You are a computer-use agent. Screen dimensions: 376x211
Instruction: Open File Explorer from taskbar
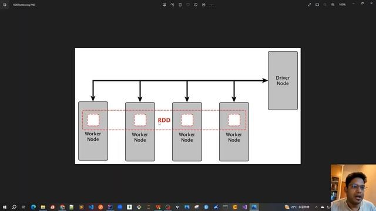point(43,207)
